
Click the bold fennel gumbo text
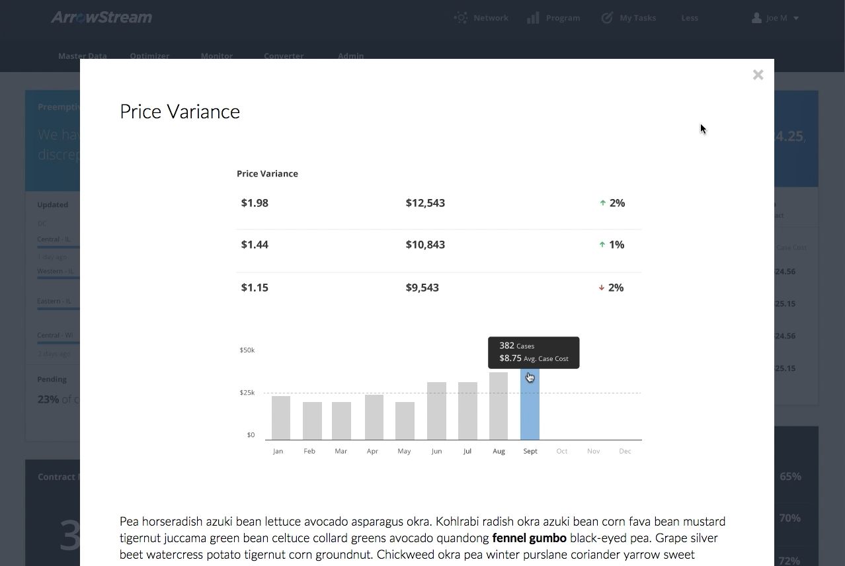coord(530,538)
